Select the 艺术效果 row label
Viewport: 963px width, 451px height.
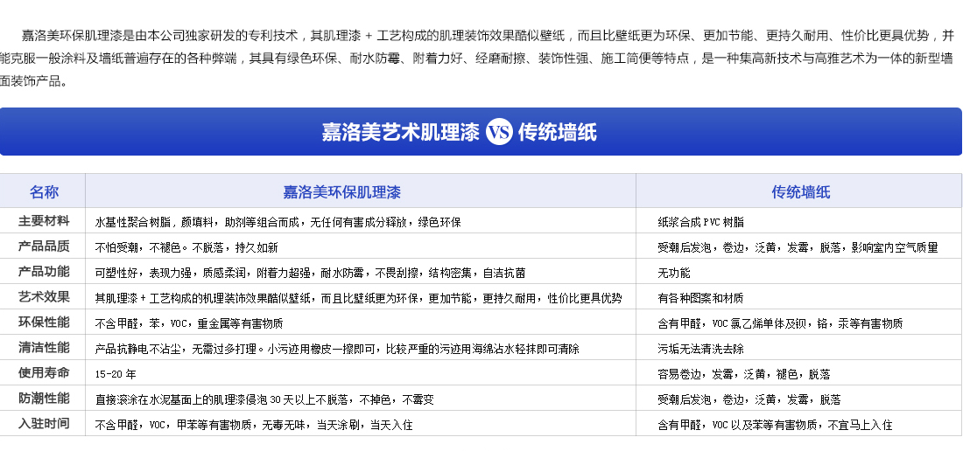[44, 297]
